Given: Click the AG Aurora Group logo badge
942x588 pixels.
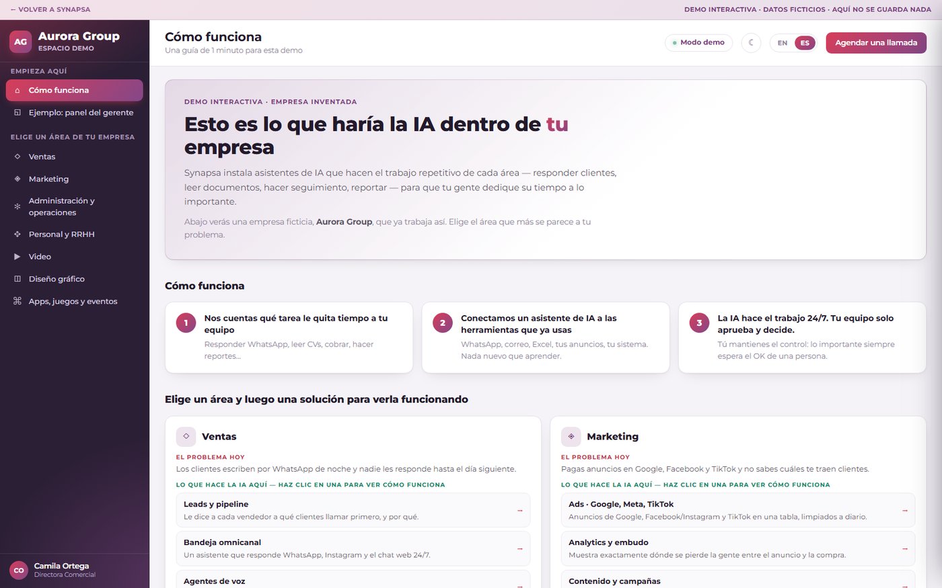Looking at the screenshot, I should (x=21, y=42).
